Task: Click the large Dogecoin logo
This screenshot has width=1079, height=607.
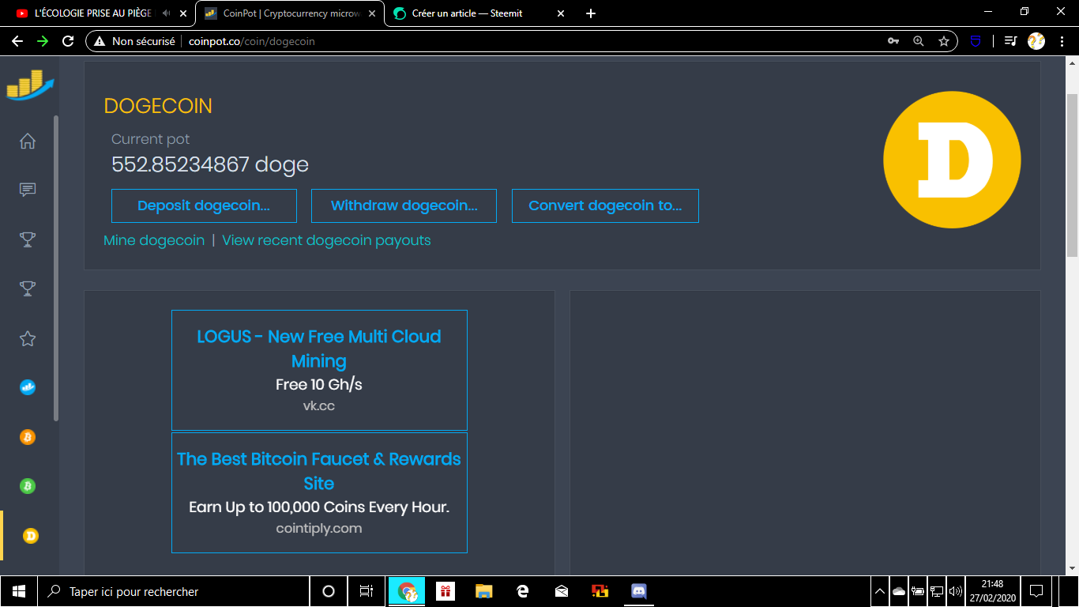Action: pos(952,160)
